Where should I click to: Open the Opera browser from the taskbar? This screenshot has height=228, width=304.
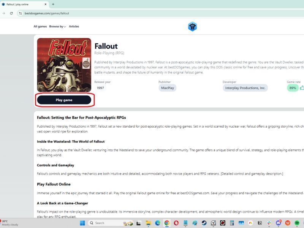176,223
